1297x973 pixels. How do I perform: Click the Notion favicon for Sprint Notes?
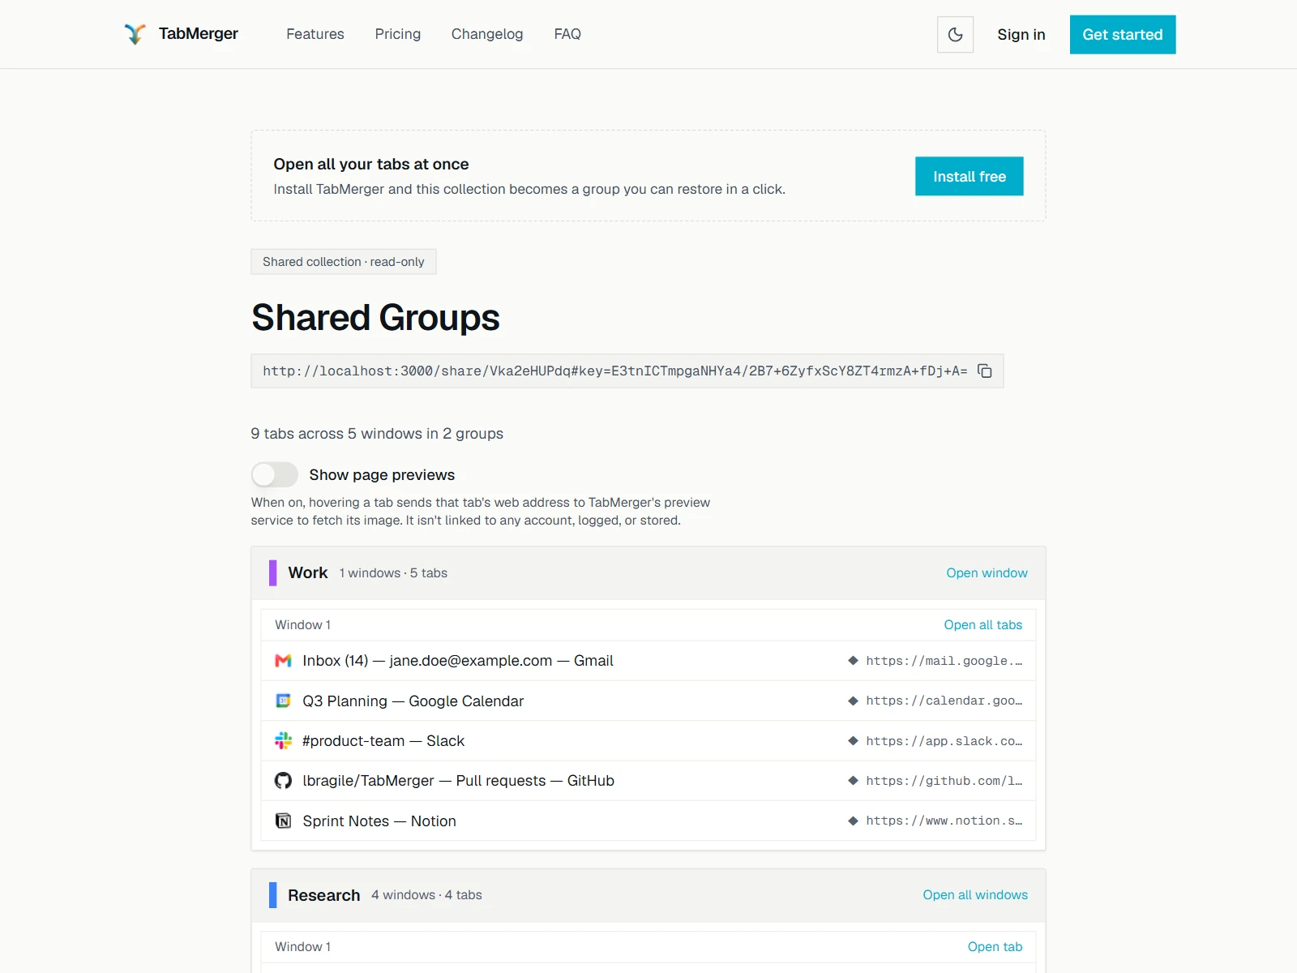283,821
